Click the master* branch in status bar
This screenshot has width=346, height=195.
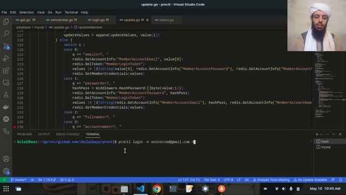tap(19, 180)
